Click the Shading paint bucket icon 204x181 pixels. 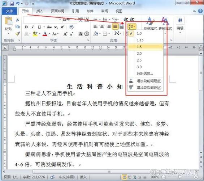click(x=96, y=34)
